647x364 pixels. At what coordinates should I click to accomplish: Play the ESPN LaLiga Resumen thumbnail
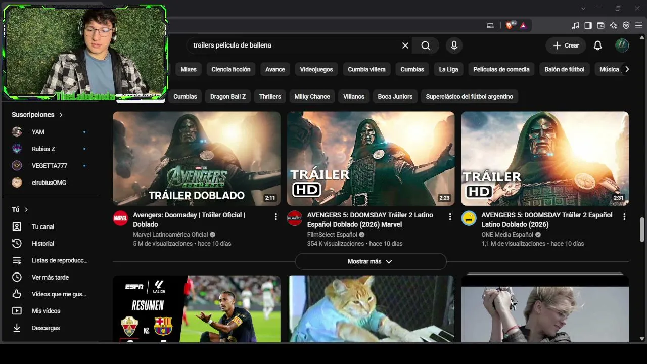pyautogui.click(x=197, y=309)
